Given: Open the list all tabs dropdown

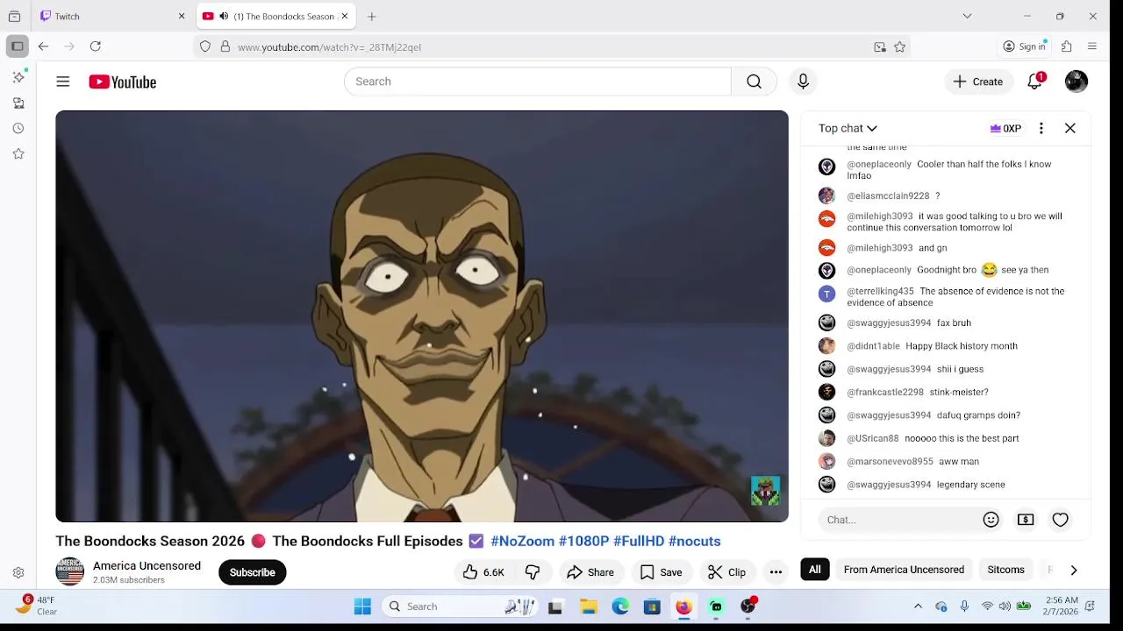Looking at the screenshot, I should (967, 16).
